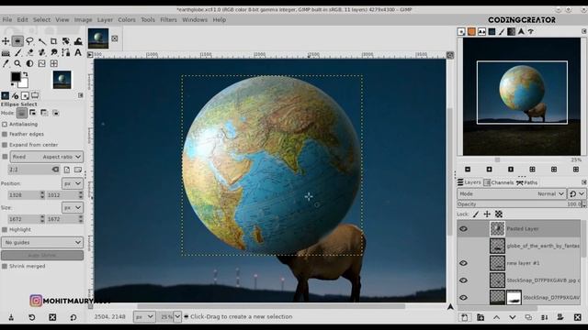
Task: Open the Colors menu
Action: (x=127, y=19)
